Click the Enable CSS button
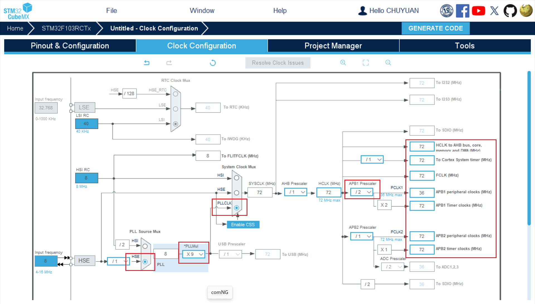Image resolution: width=535 pixels, height=304 pixels. click(x=243, y=224)
